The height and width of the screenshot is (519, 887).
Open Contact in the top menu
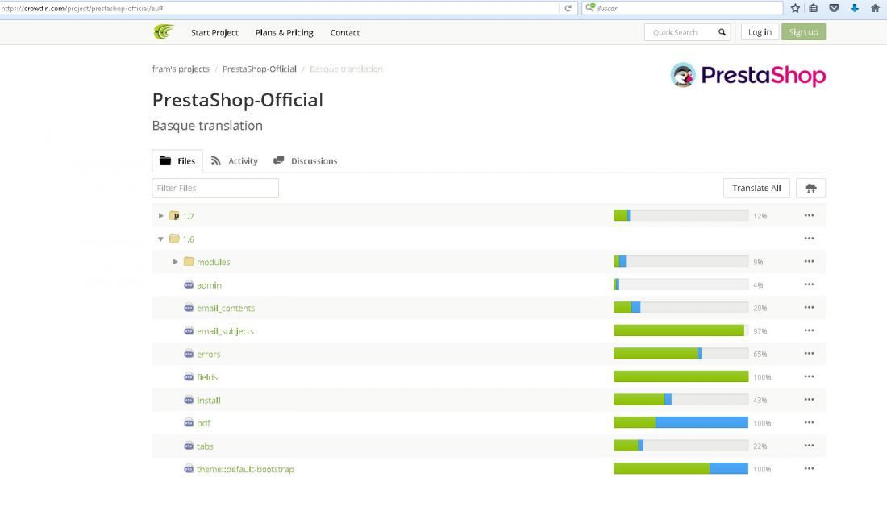coord(345,33)
